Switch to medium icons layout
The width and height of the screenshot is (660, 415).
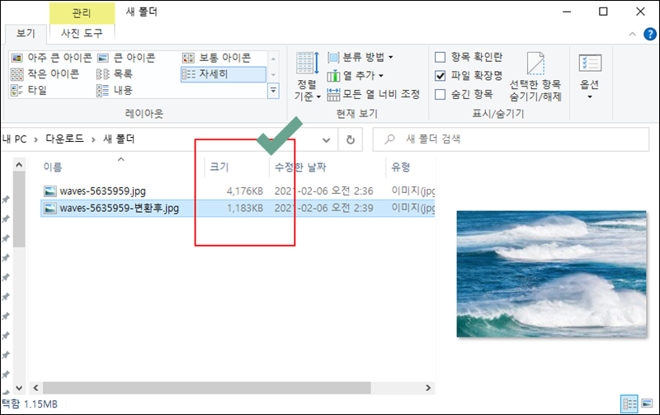click(x=216, y=57)
